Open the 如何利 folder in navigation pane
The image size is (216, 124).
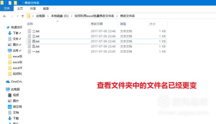[x=17, y=74]
